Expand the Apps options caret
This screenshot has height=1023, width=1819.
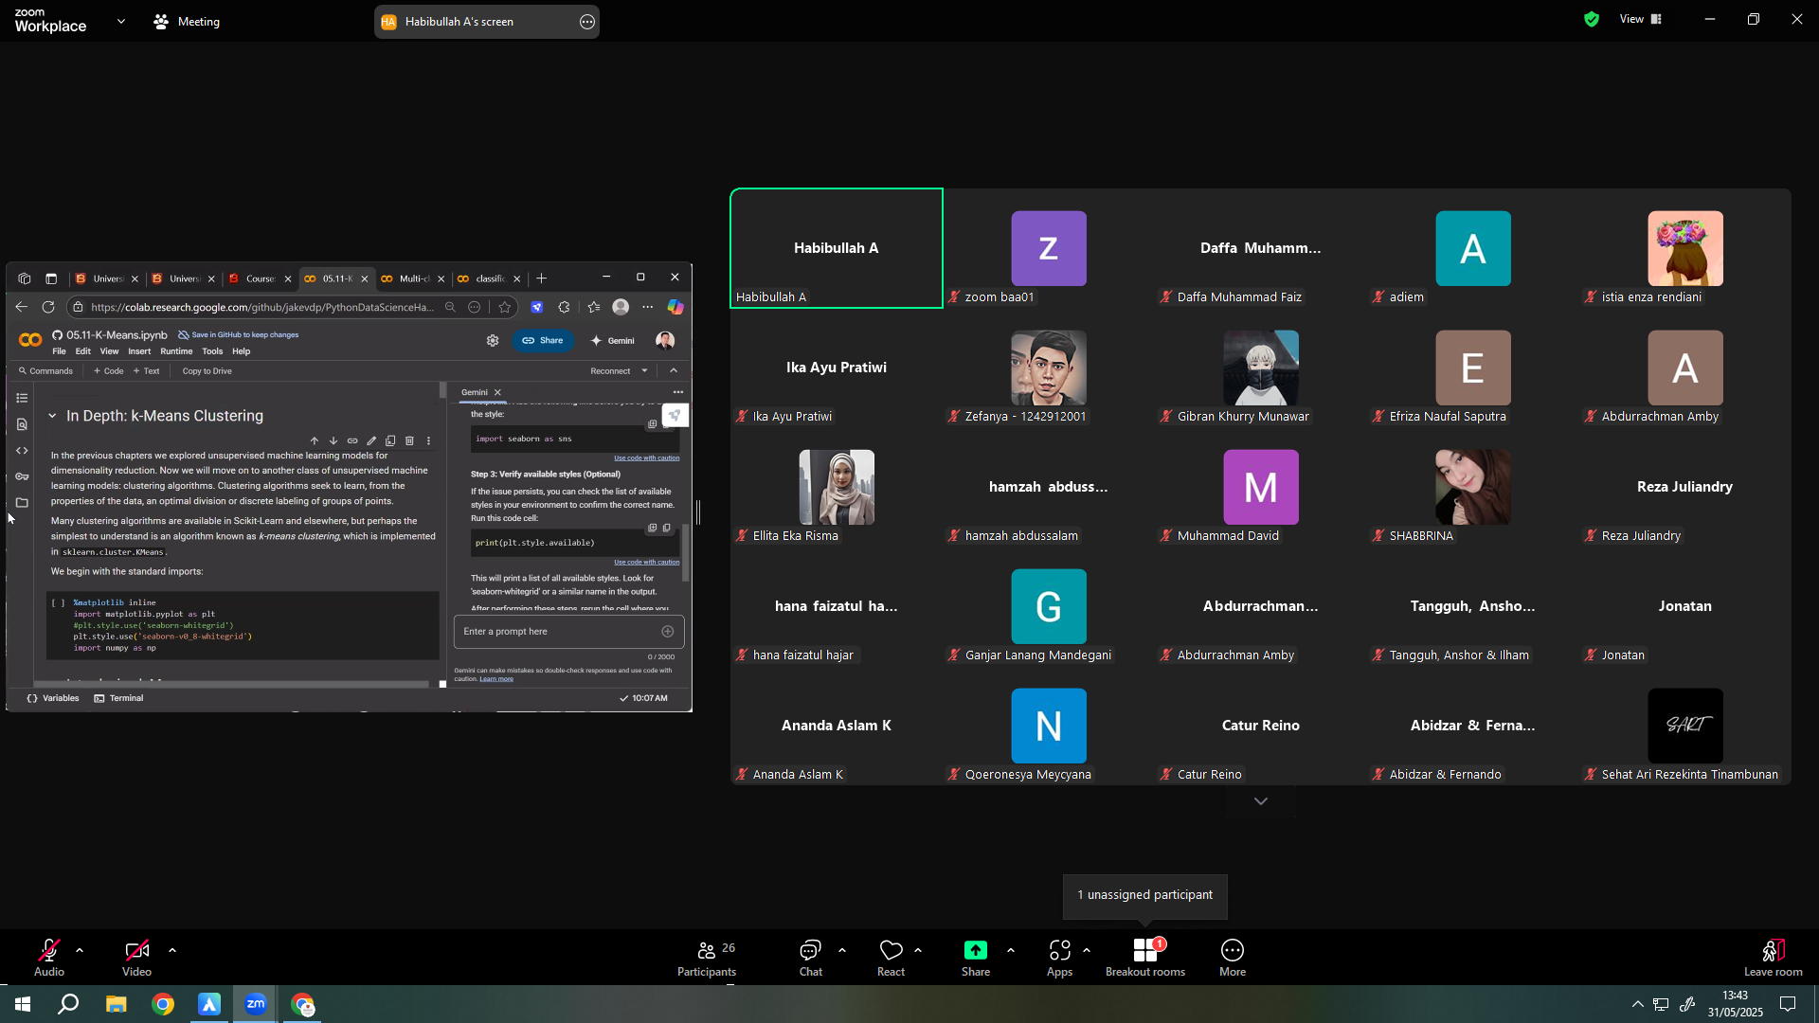1087,950
